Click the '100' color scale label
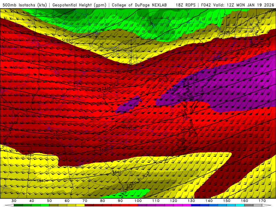The height and width of the screenshot is (207, 276). coord(138,201)
